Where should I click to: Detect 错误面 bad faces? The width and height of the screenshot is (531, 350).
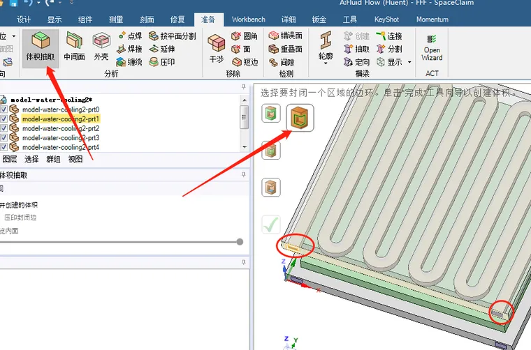(286, 36)
